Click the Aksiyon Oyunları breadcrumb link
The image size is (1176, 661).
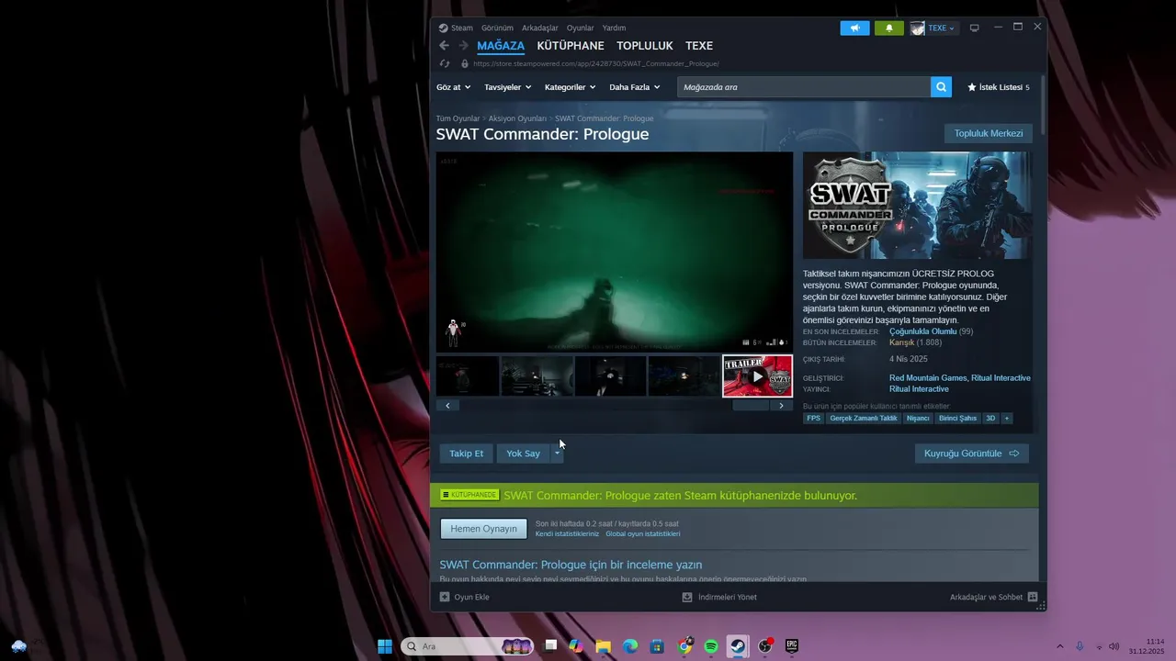coord(517,118)
